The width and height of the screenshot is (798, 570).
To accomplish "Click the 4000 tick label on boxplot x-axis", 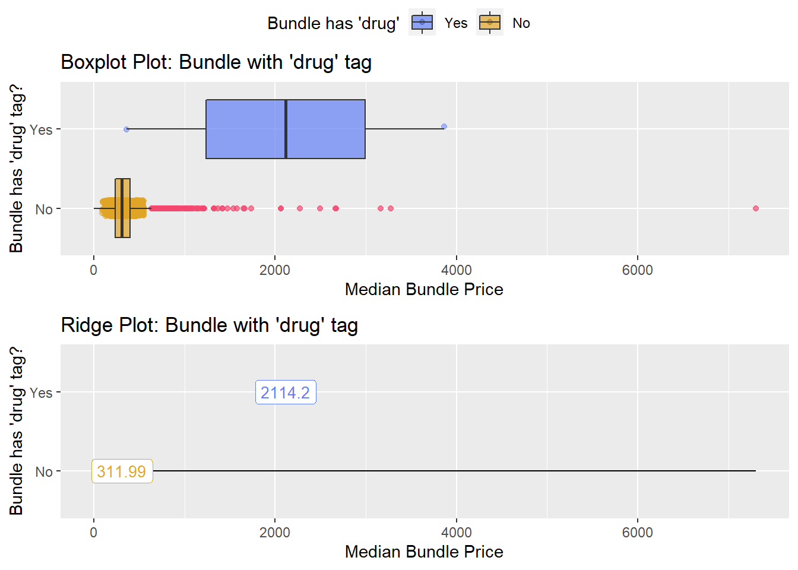I will (457, 270).
